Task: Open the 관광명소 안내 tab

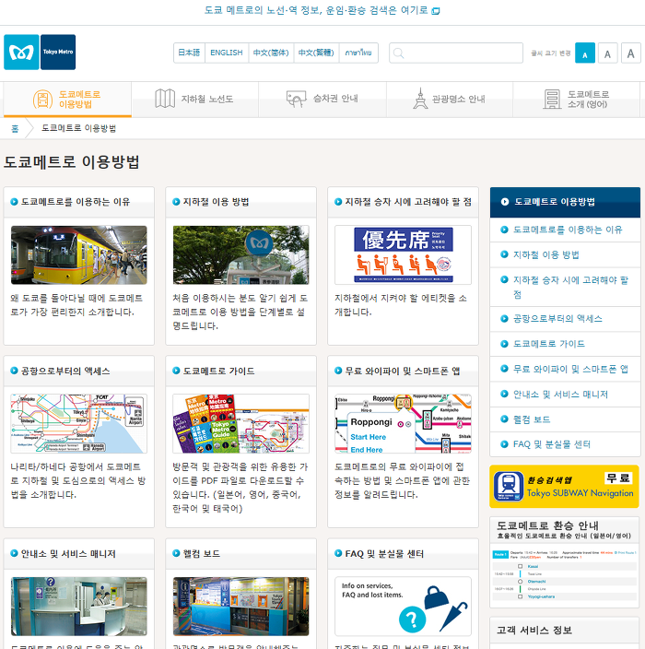Action: pyautogui.click(x=450, y=100)
